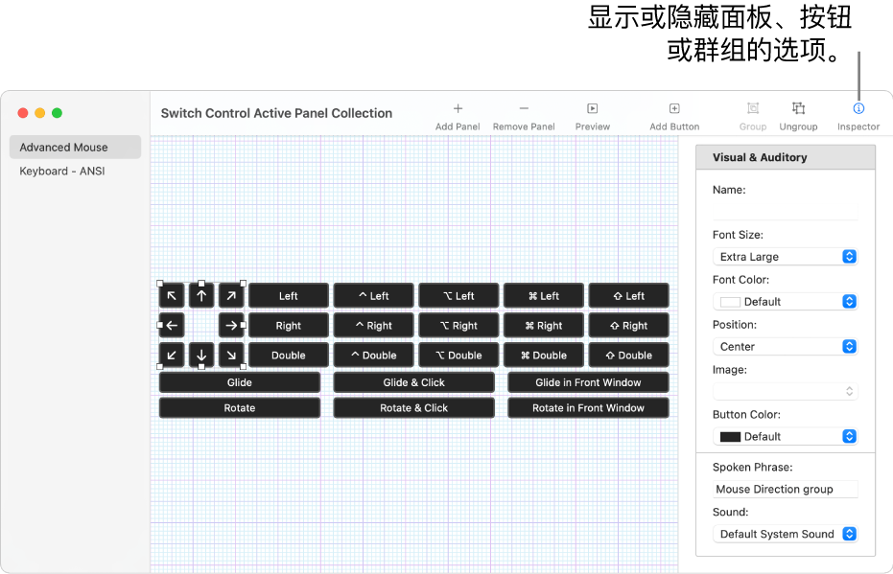
Task: Select the Shift Left button
Action: (629, 296)
